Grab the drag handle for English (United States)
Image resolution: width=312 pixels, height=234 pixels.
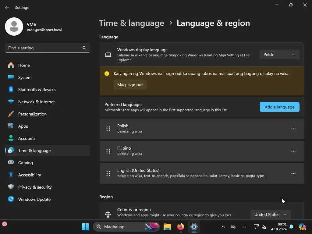coord(108,173)
